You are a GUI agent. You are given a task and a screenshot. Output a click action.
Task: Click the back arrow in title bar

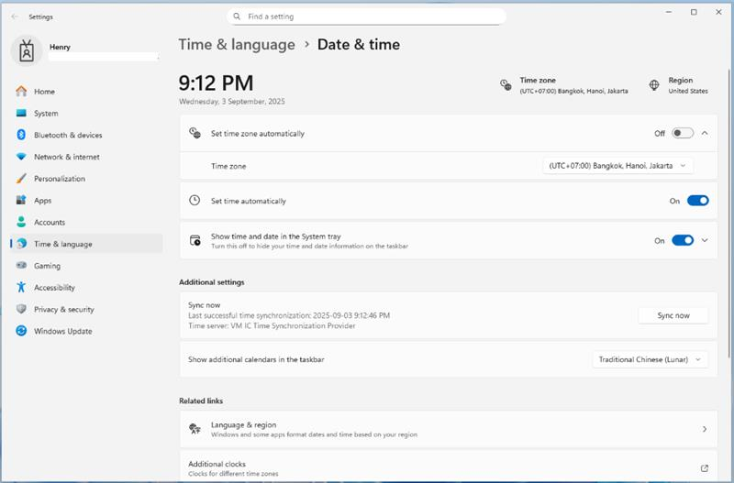[15, 16]
